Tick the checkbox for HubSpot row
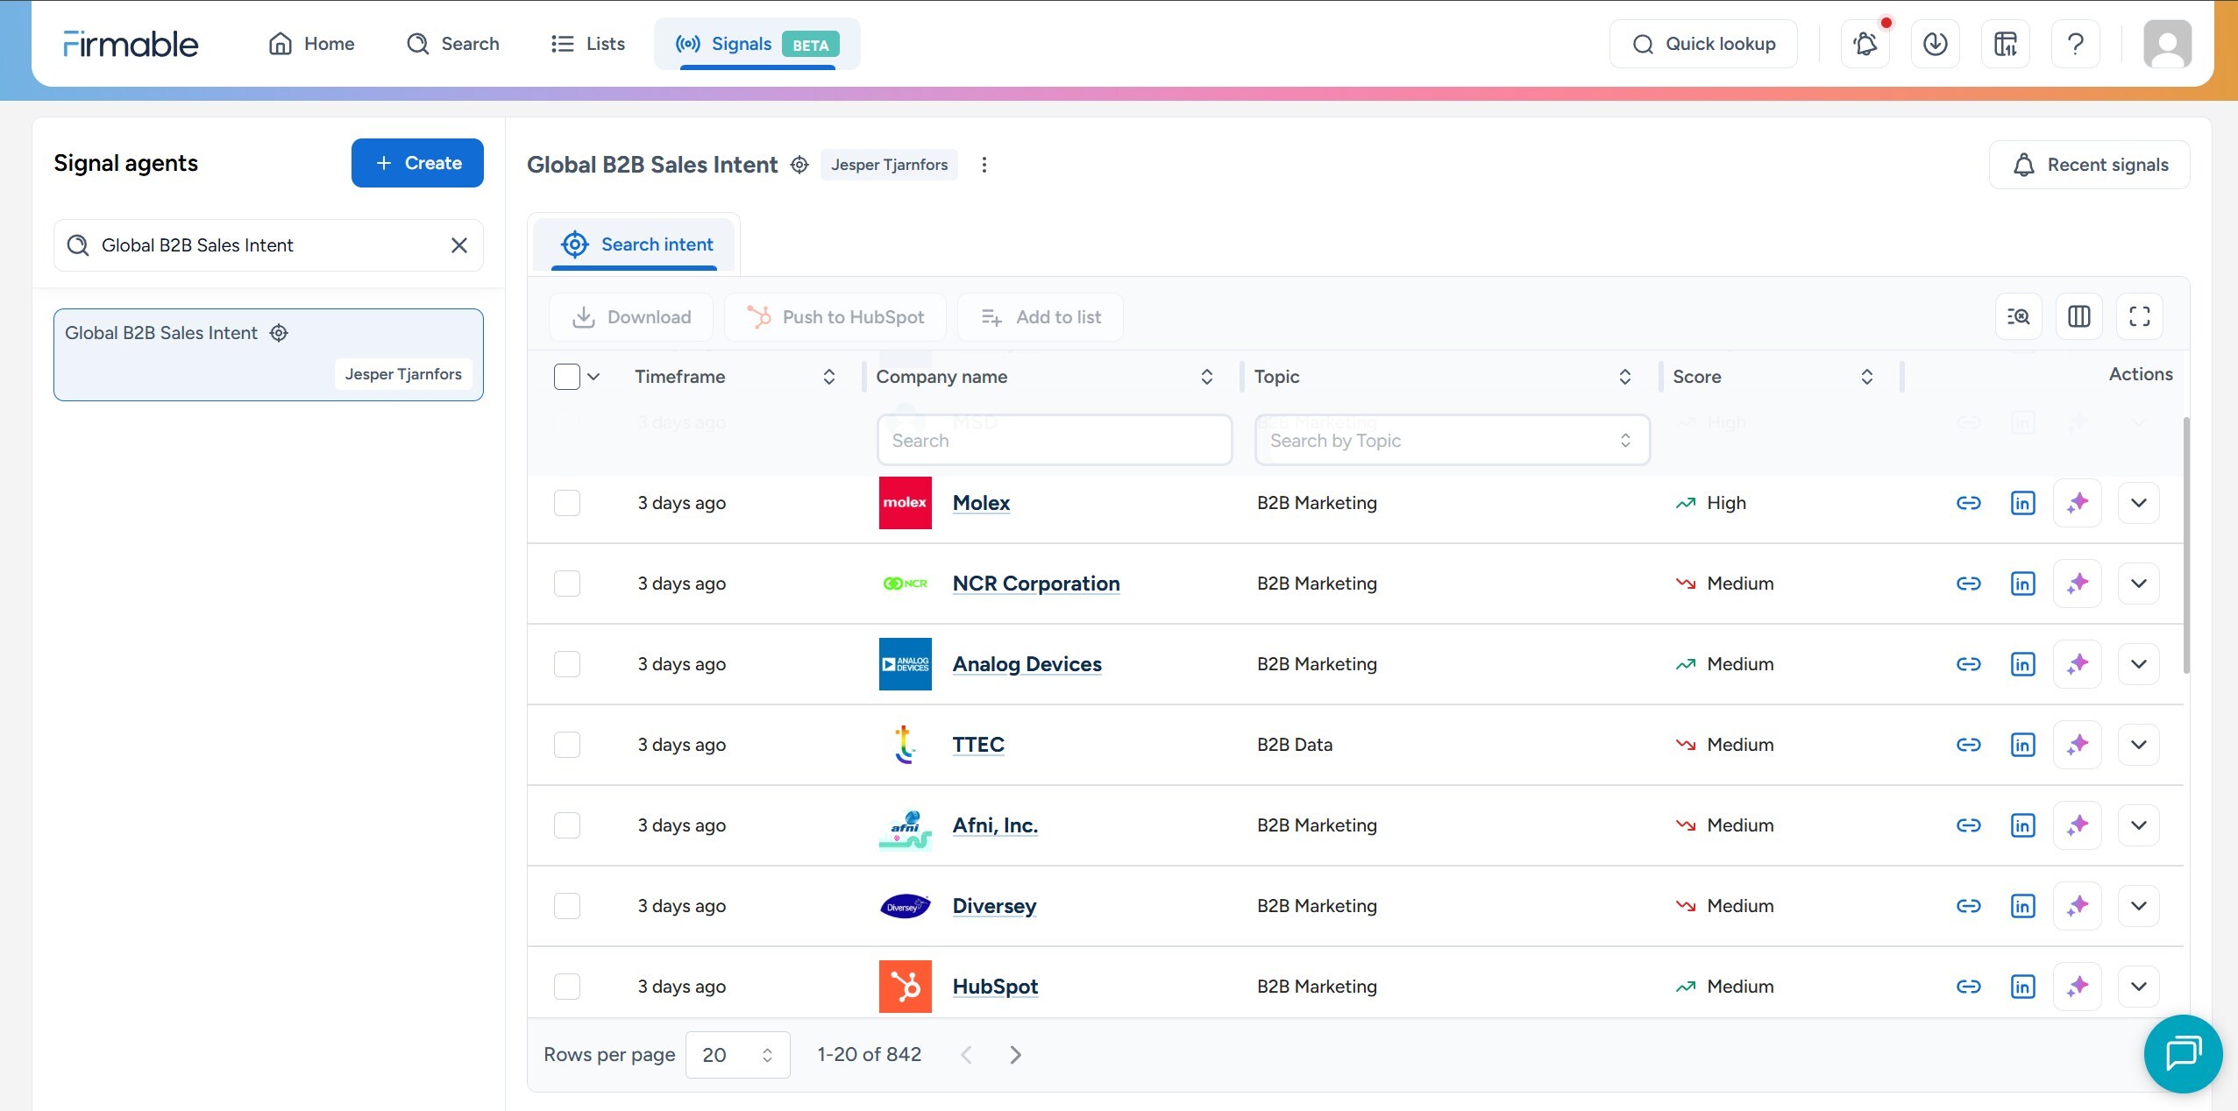Viewport: 2238px width, 1111px height. pos(567,987)
